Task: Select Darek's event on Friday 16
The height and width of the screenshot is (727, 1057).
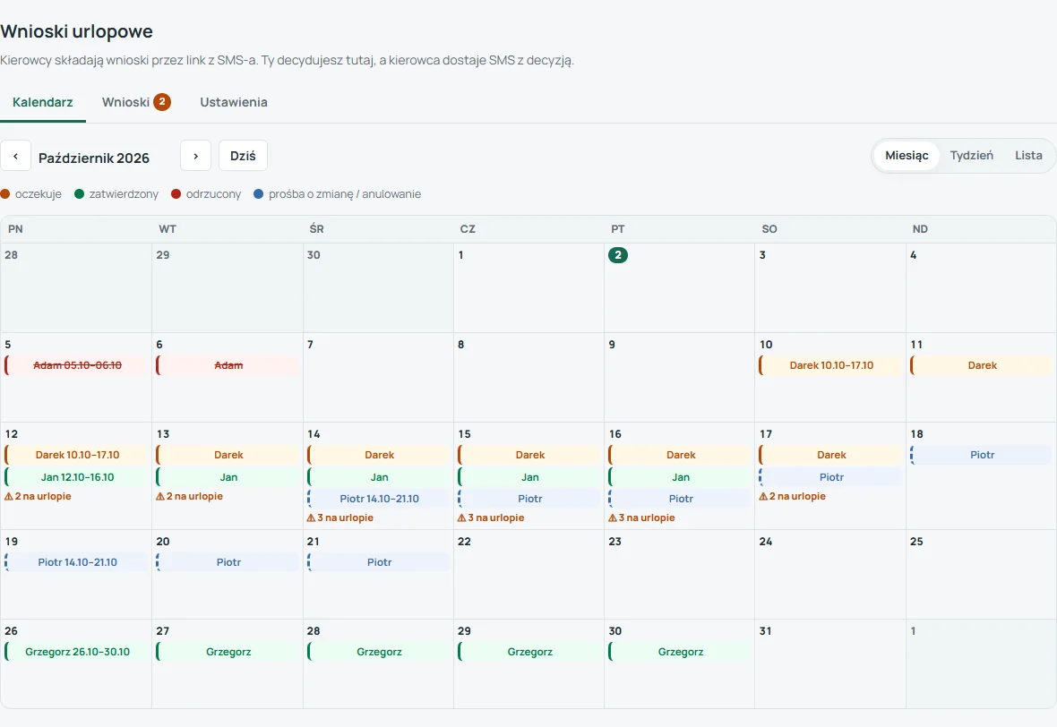Action: coord(680,455)
